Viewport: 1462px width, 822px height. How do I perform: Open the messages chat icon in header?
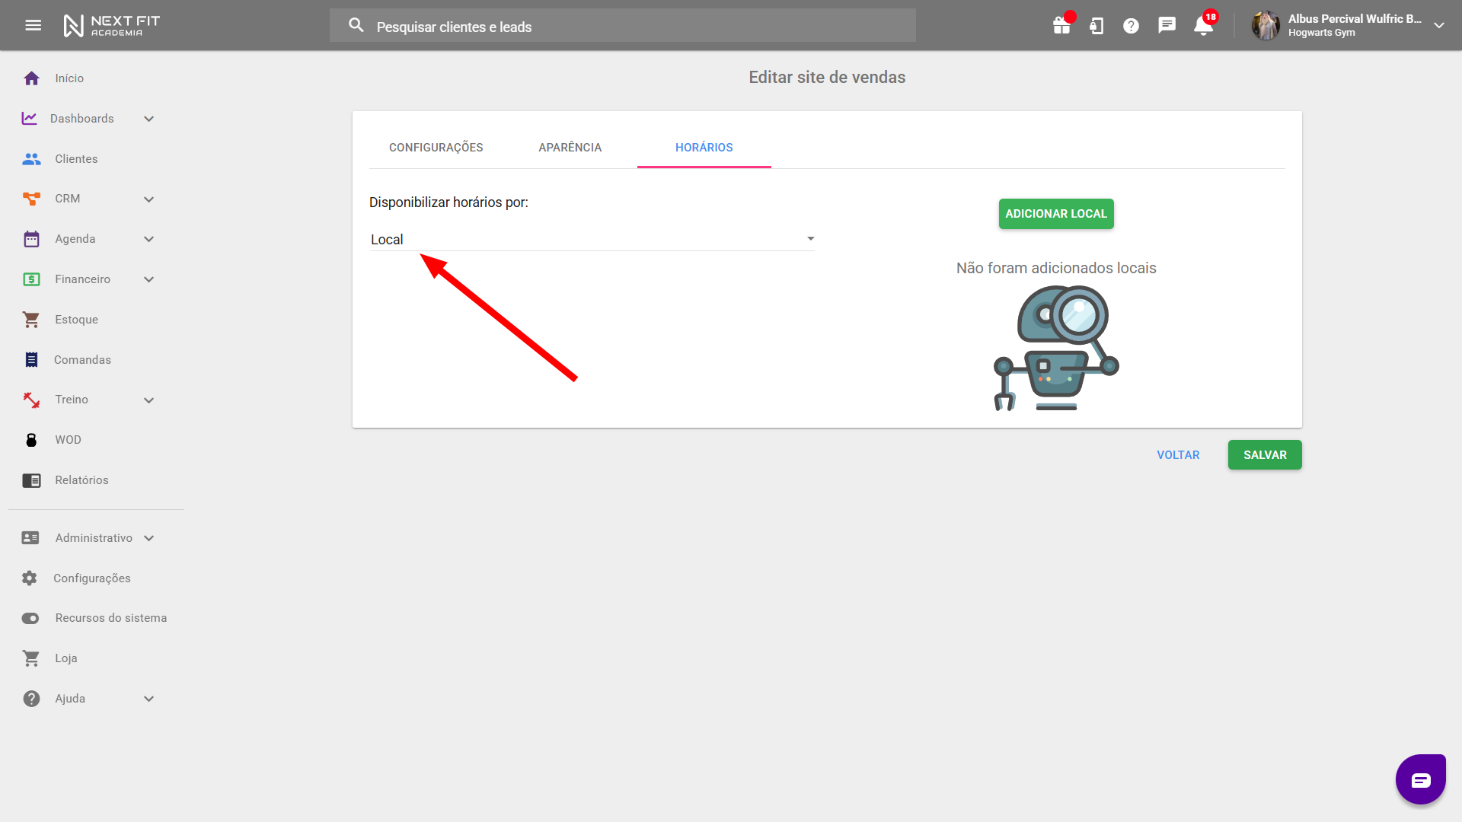point(1167,26)
